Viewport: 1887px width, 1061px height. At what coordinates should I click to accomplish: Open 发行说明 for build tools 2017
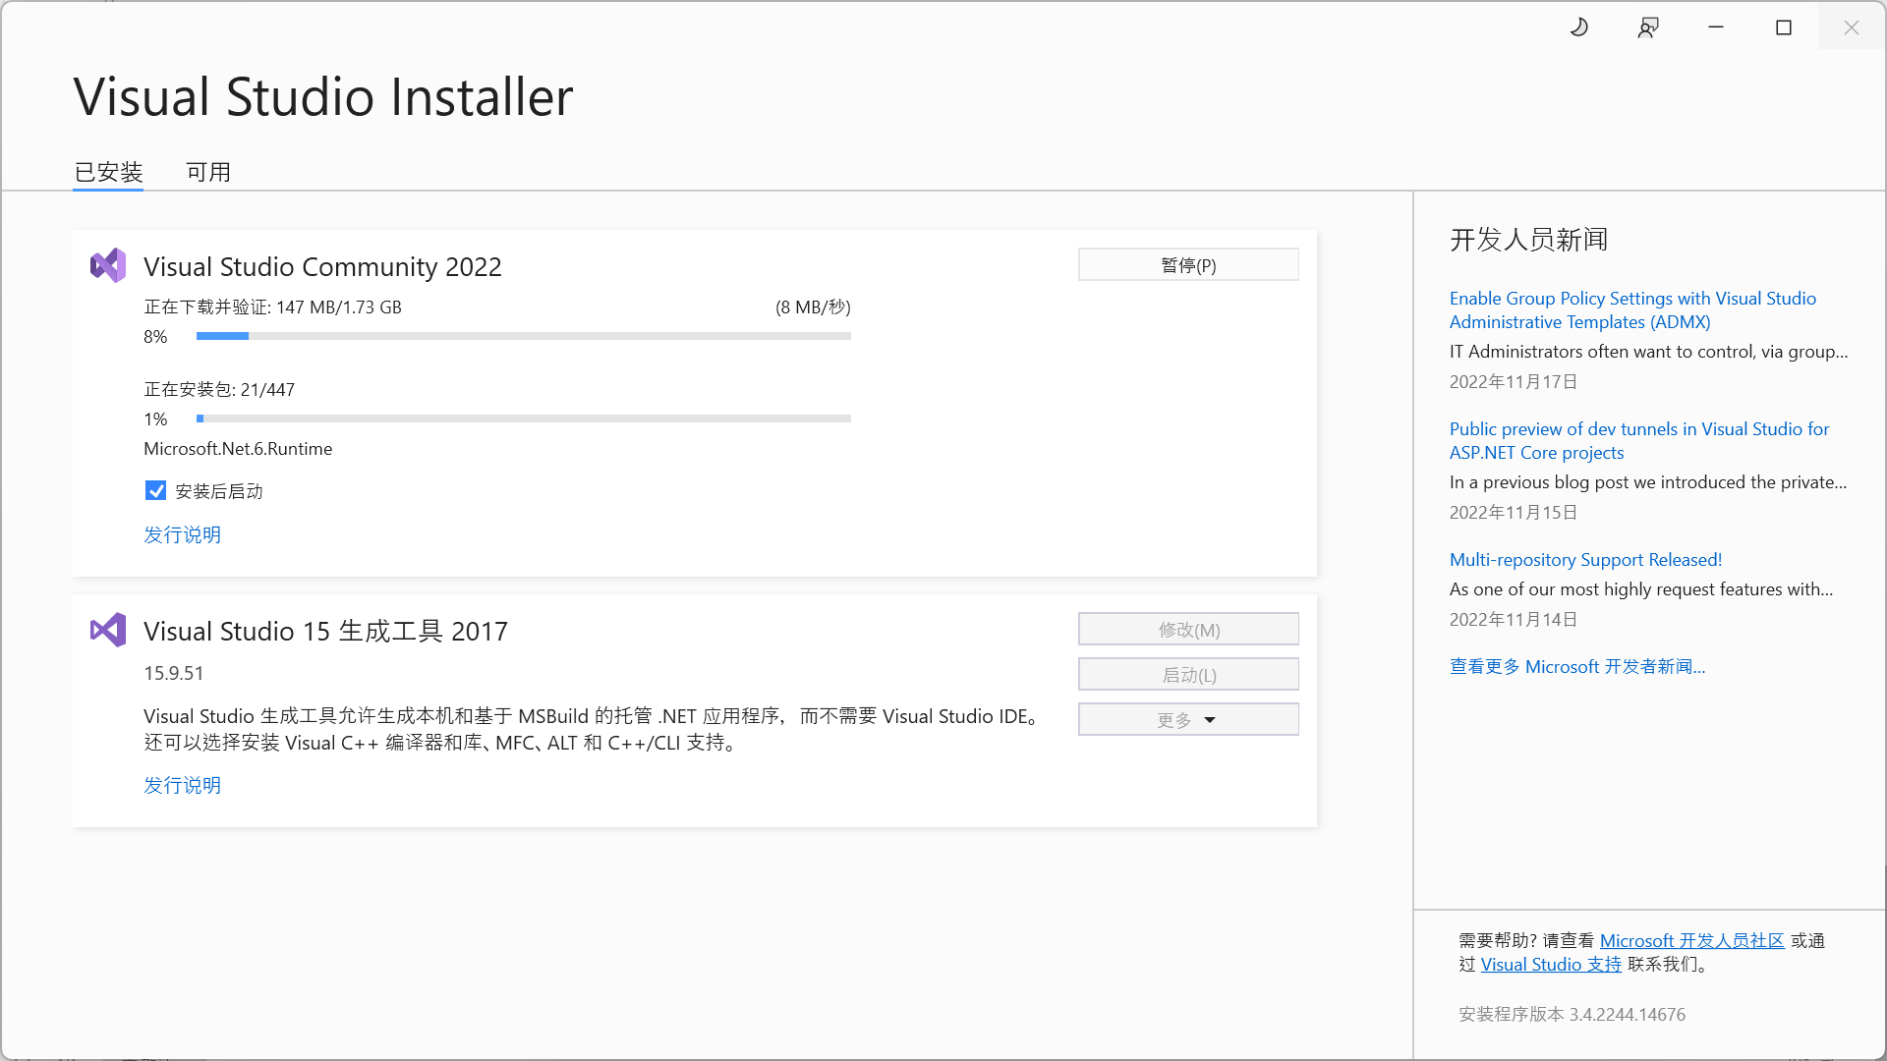click(183, 785)
